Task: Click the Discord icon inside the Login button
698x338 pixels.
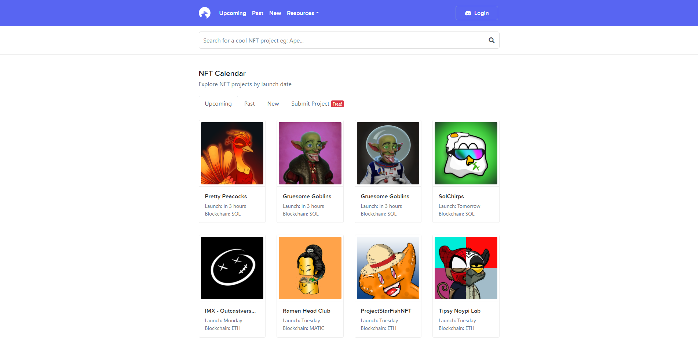Action: (x=468, y=13)
